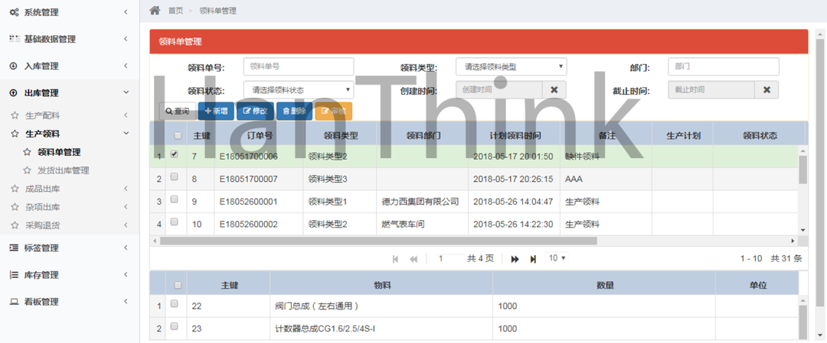Open the 领料类型 dropdown
This screenshot has height=343, width=827.
pyautogui.click(x=511, y=67)
